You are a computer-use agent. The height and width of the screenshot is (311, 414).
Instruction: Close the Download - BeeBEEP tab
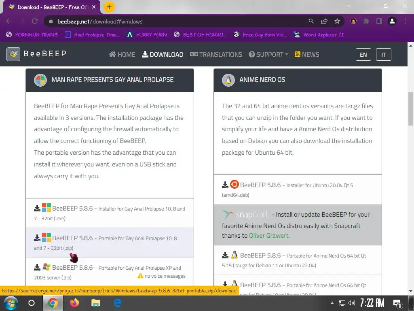(x=94, y=7)
